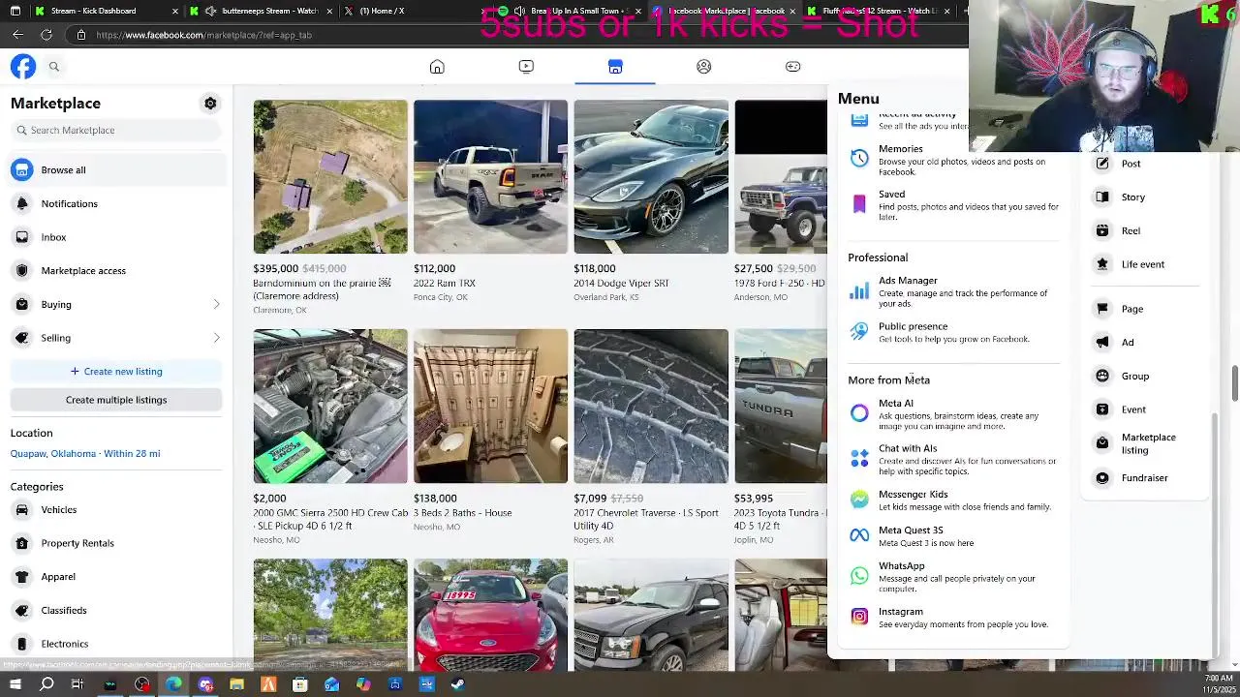Select Browse all in Marketplace sidebar
Screen dimensions: 1240x697
pyautogui.click(x=116, y=169)
